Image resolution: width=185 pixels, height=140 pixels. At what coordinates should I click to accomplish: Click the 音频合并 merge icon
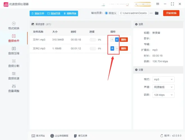click(x=14, y=36)
